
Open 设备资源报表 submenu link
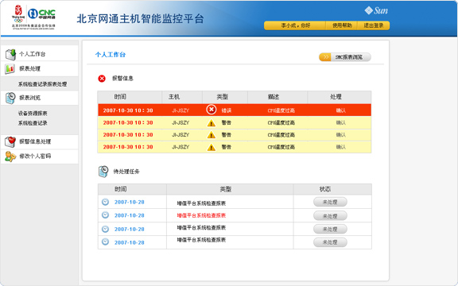tap(33, 114)
